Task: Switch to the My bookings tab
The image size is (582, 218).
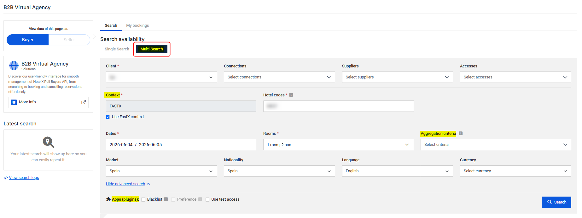Action: (x=137, y=26)
